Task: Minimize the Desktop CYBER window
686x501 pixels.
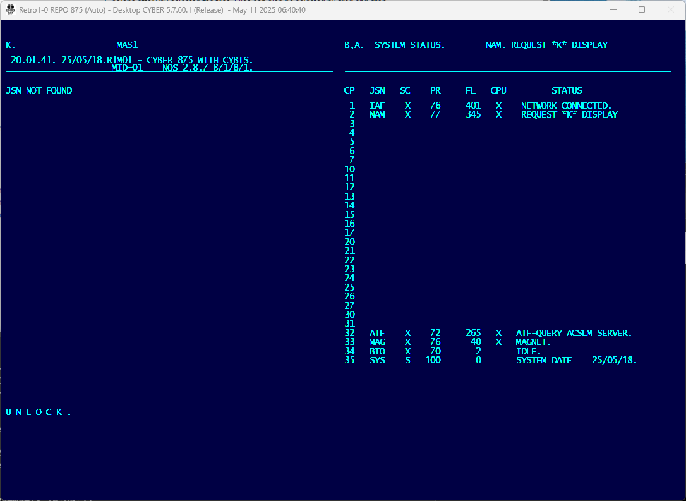Action: tap(612, 10)
